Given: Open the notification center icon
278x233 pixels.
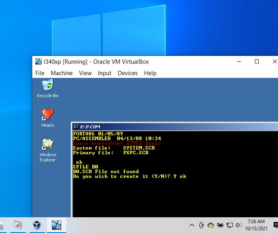Looking at the screenshot, I should click(276, 225).
